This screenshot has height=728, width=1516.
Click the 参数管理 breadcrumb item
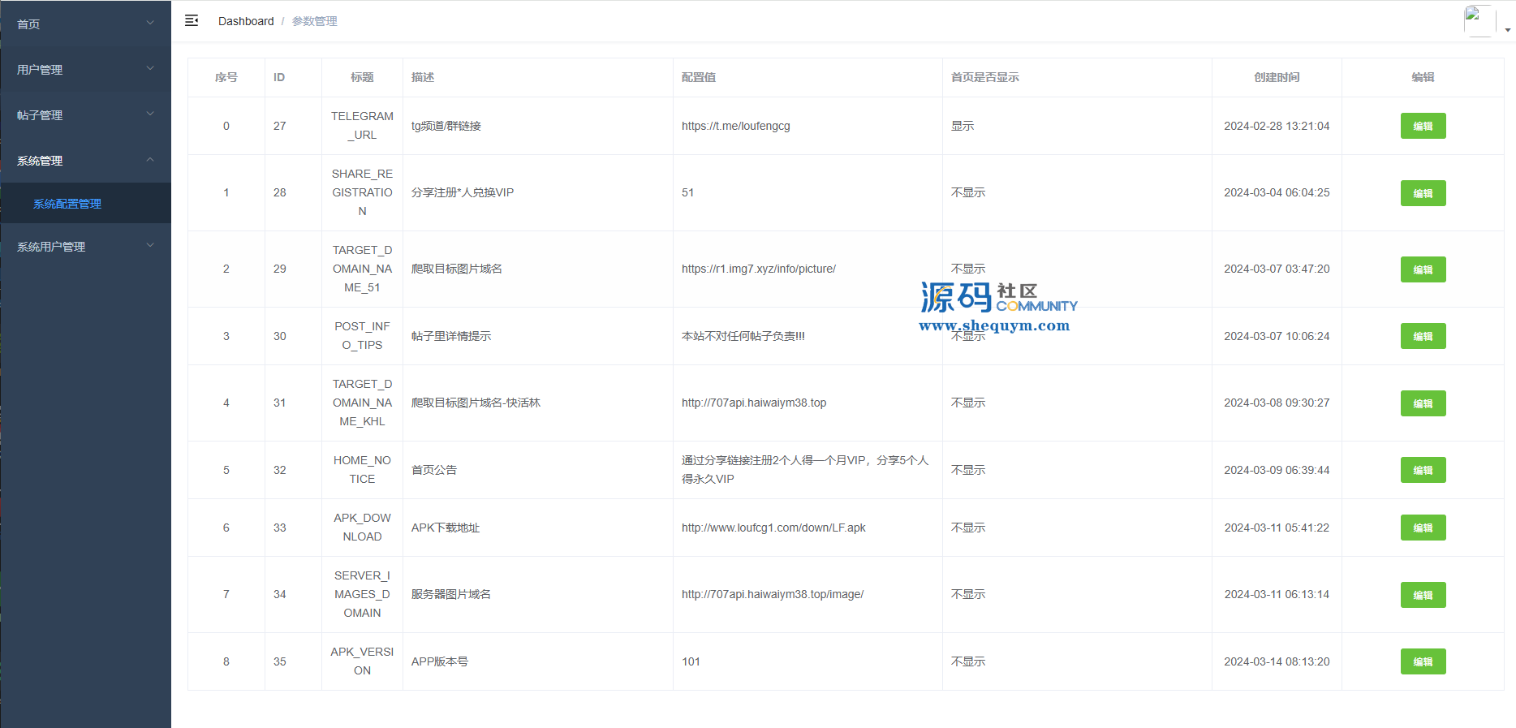(x=315, y=21)
